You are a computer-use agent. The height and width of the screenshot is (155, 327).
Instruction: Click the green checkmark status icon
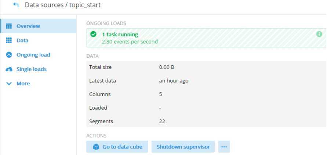[x=94, y=34]
